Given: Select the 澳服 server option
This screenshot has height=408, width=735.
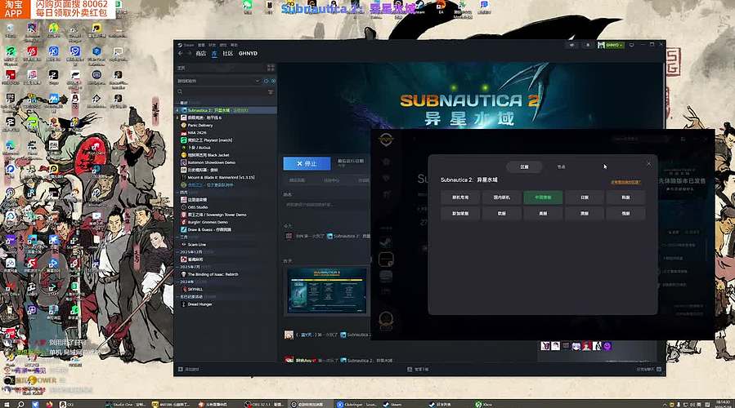Looking at the screenshot, I should click(x=584, y=213).
